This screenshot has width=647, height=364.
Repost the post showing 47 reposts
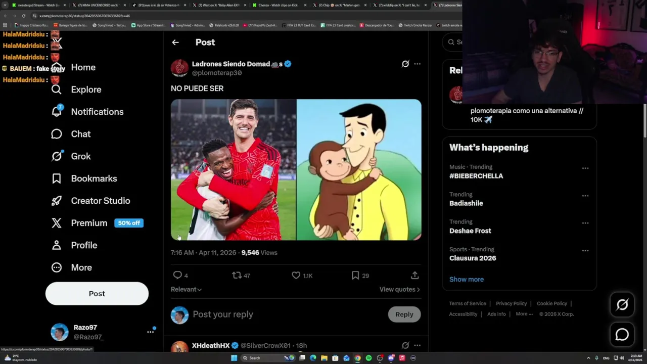[x=237, y=275]
